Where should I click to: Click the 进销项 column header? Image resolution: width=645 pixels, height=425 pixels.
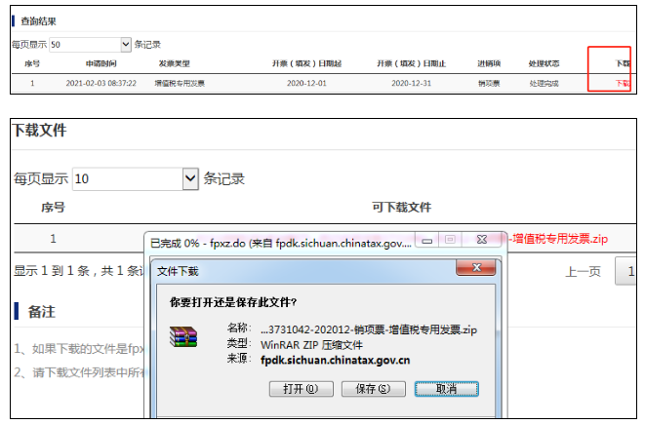(488, 63)
